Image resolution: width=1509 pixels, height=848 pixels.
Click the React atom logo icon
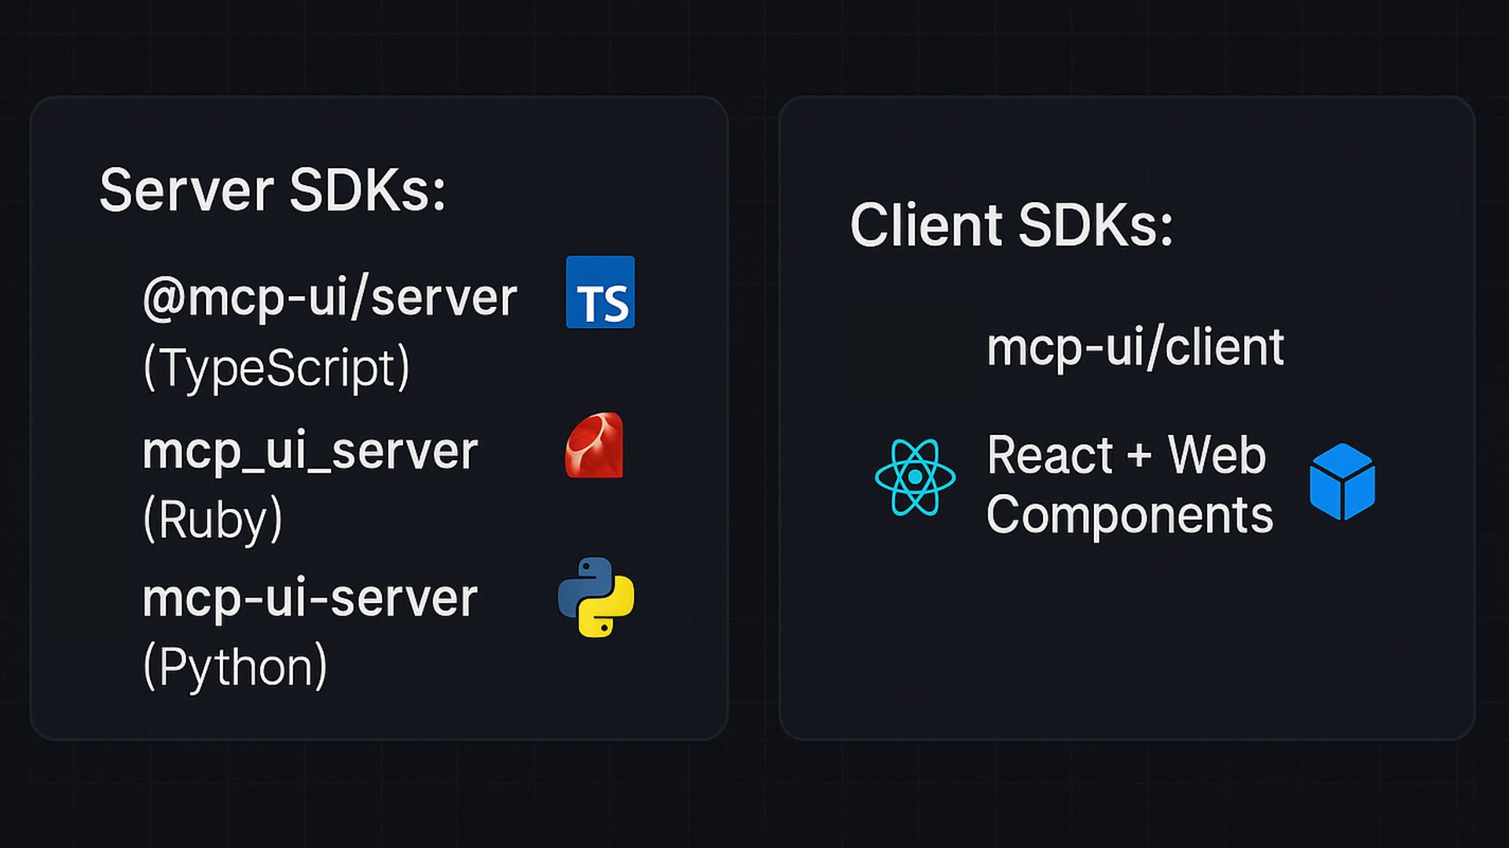pyautogui.click(x=915, y=477)
